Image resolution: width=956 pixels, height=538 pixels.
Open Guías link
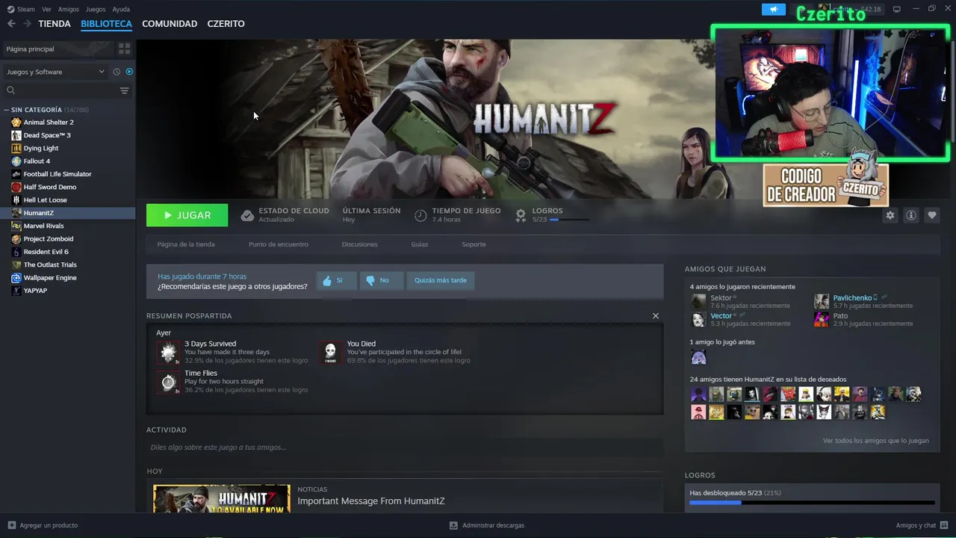420,244
